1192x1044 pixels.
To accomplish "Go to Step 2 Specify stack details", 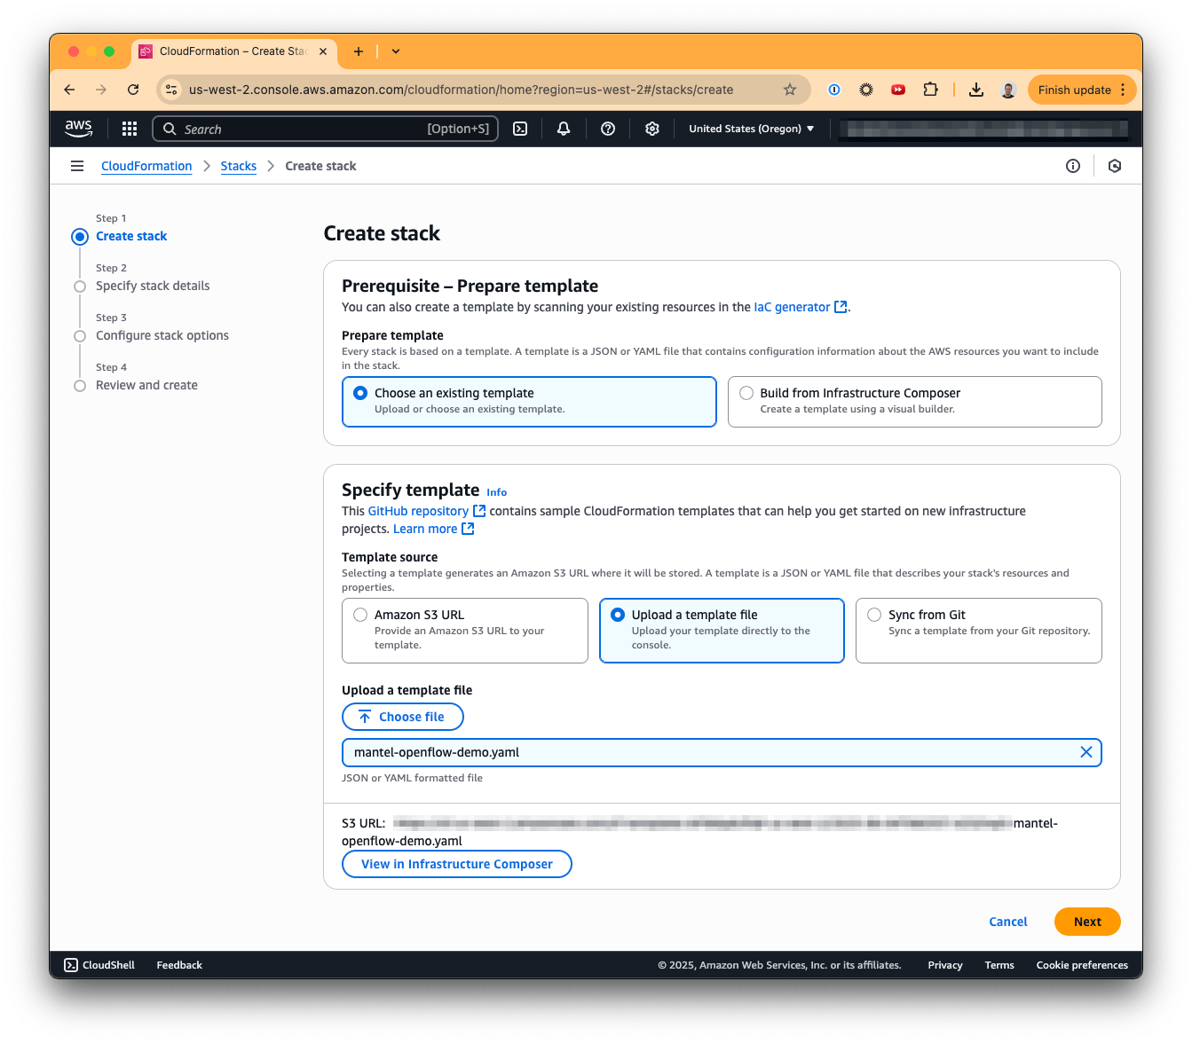I will (153, 286).
